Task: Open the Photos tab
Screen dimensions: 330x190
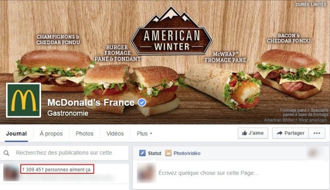Action: click(x=85, y=134)
